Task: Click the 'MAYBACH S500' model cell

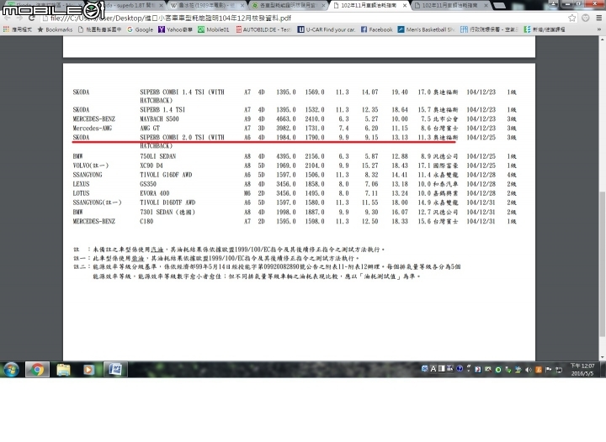Action: (x=159, y=118)
